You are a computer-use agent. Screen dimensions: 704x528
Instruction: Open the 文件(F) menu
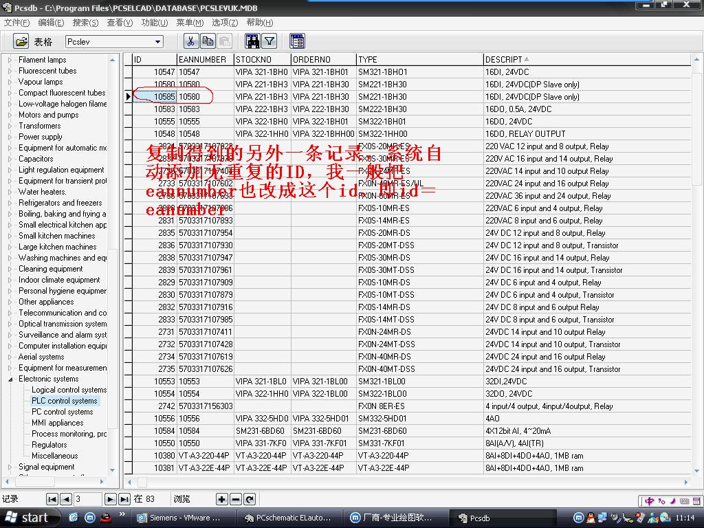point(16,23)
